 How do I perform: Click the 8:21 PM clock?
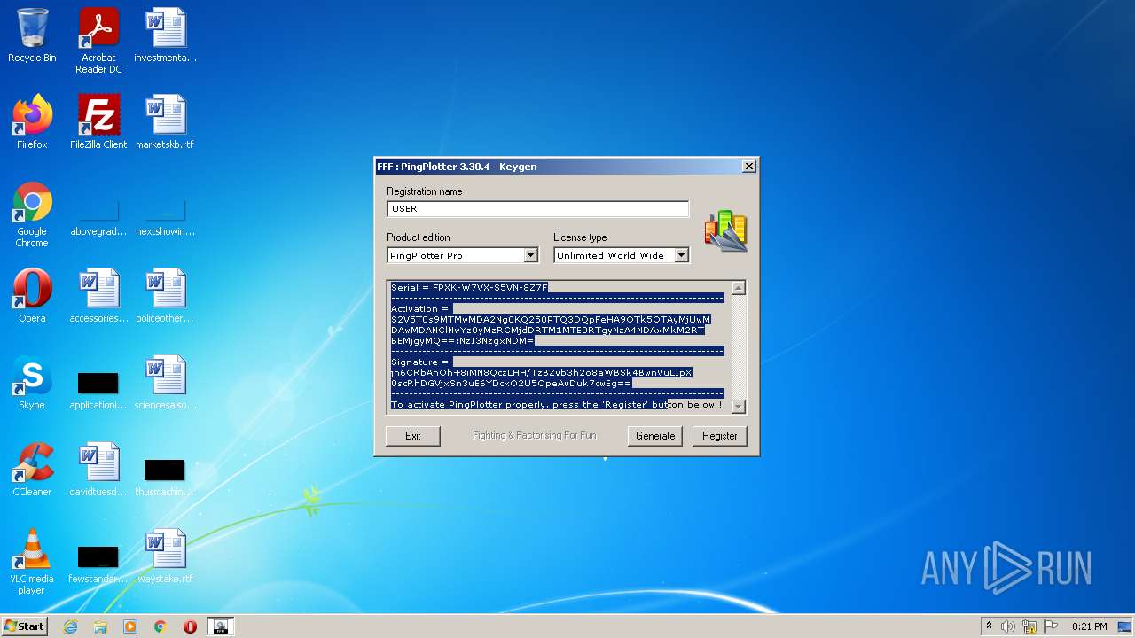[x=1089, y=626]
